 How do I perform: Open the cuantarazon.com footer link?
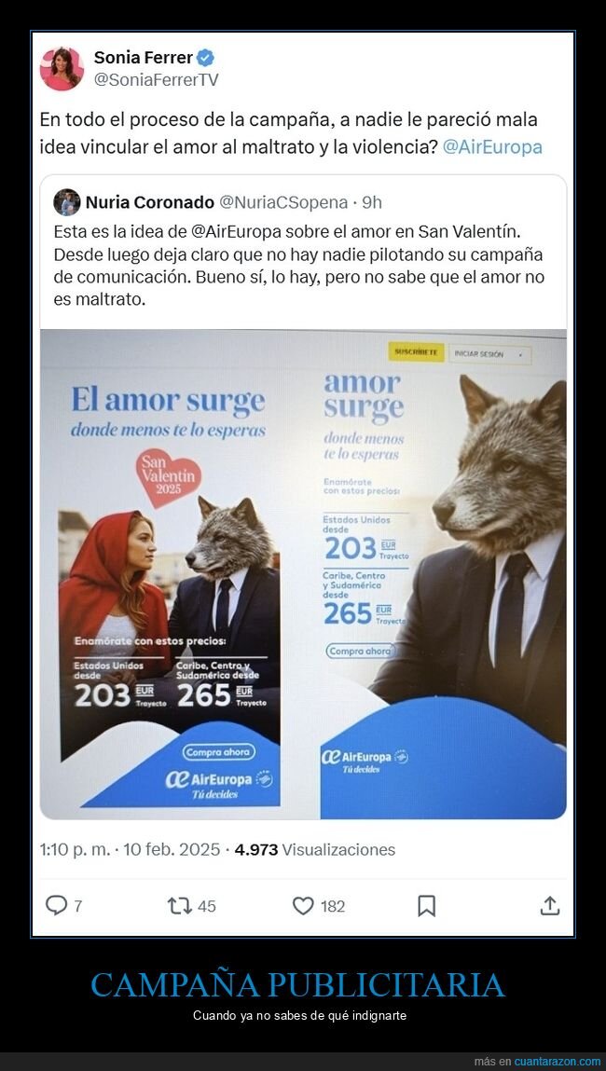(558, 1062)
